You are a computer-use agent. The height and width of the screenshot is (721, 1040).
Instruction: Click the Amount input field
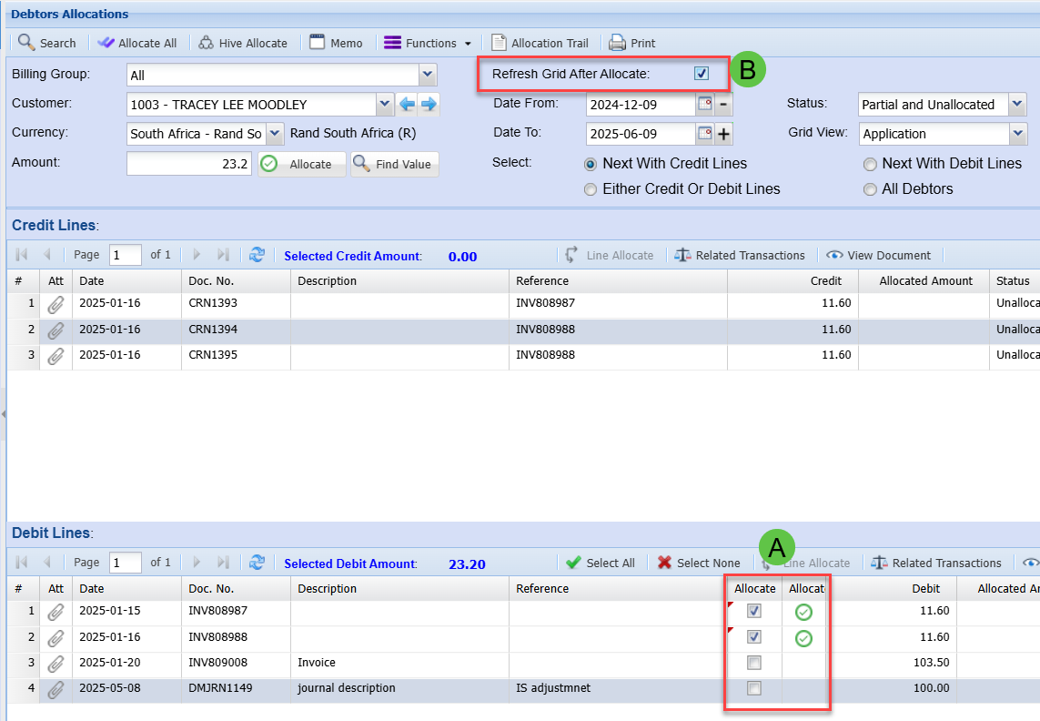(188, 164)
